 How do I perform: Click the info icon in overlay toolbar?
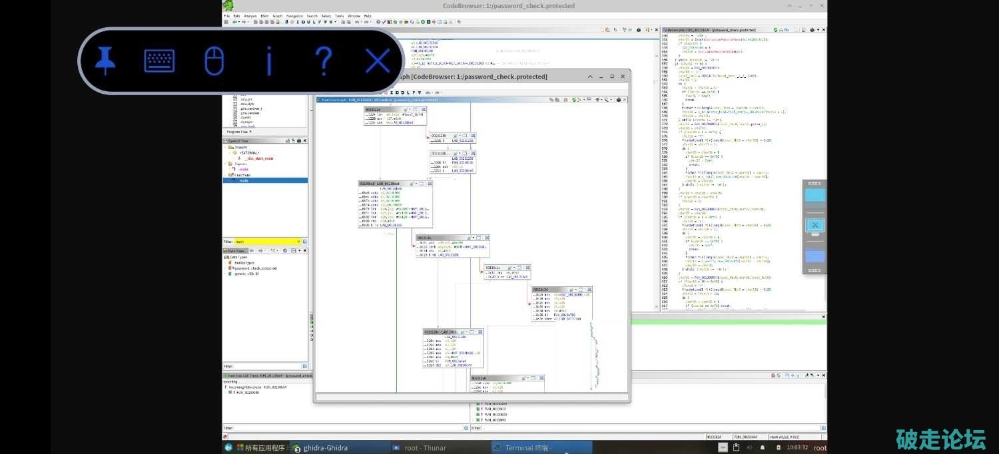[x=269, y=62]
